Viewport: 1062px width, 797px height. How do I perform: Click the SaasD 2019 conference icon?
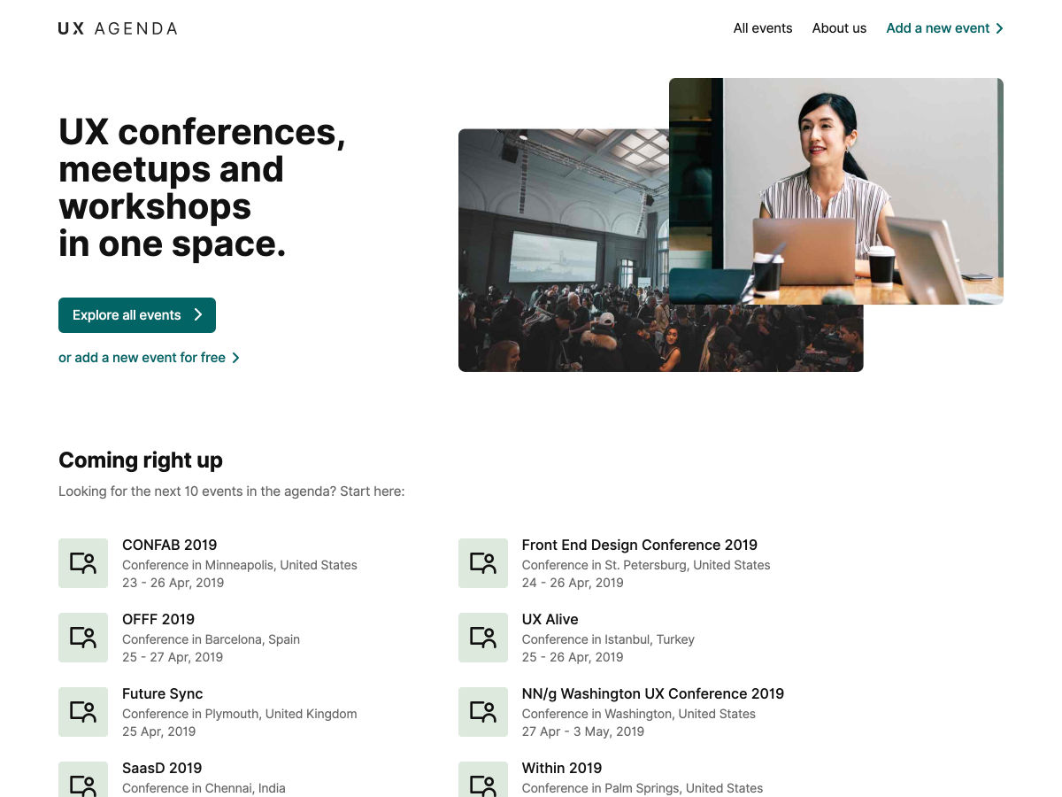coord(83,779)
